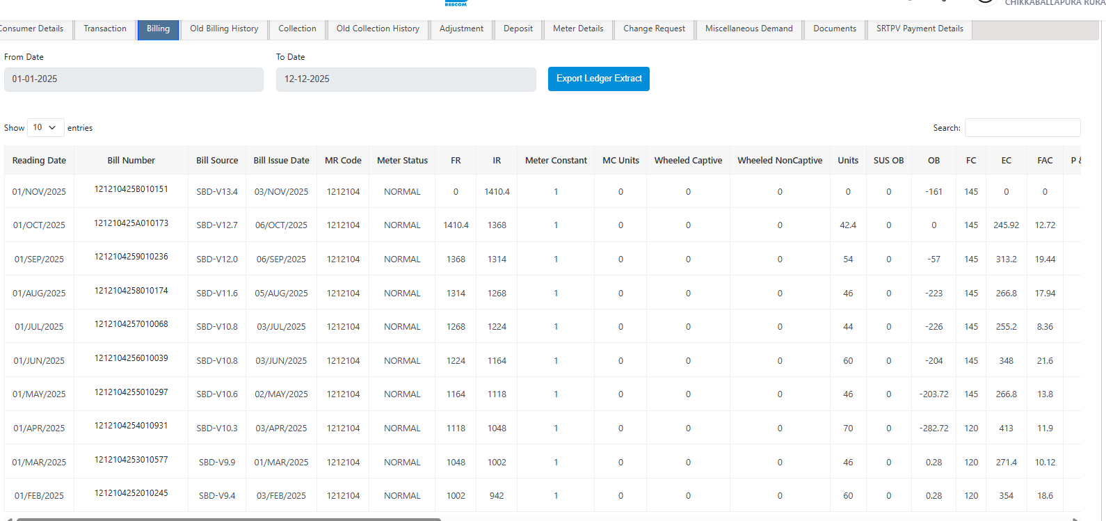Focus the table Search box

[1022, 128]
